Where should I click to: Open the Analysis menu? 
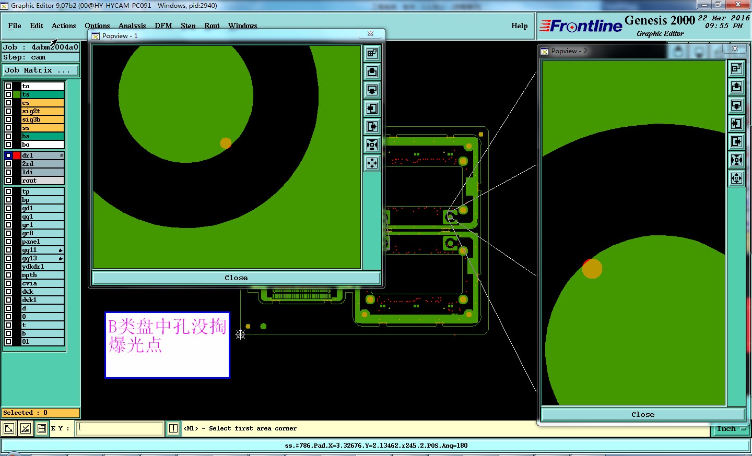coord(132,26)
